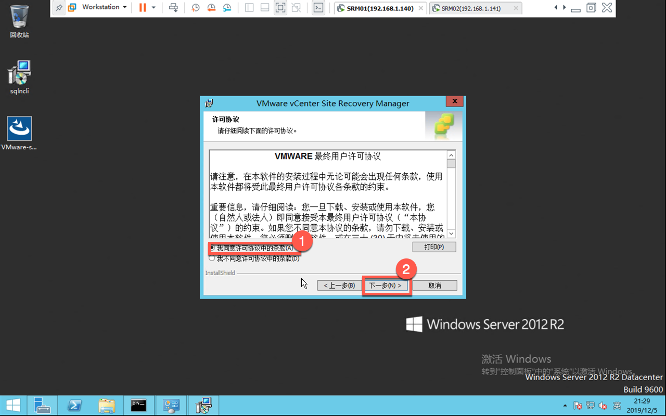Close the Site Recovery Manager installer dialog
Image resolution: width=666 pixels, height=416 pixels.
(454, 101)
